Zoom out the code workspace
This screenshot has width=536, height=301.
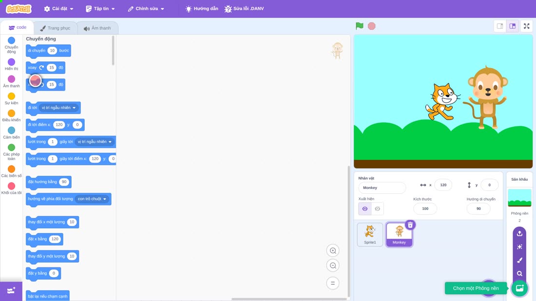coord(333,265)
